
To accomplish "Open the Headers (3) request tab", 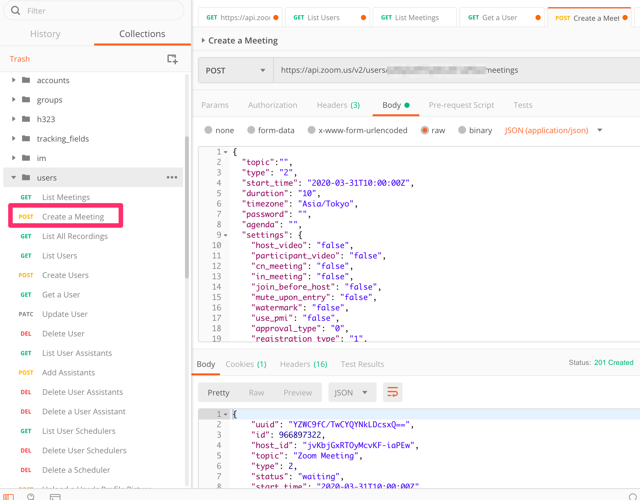I will click(x=338, y=105).
